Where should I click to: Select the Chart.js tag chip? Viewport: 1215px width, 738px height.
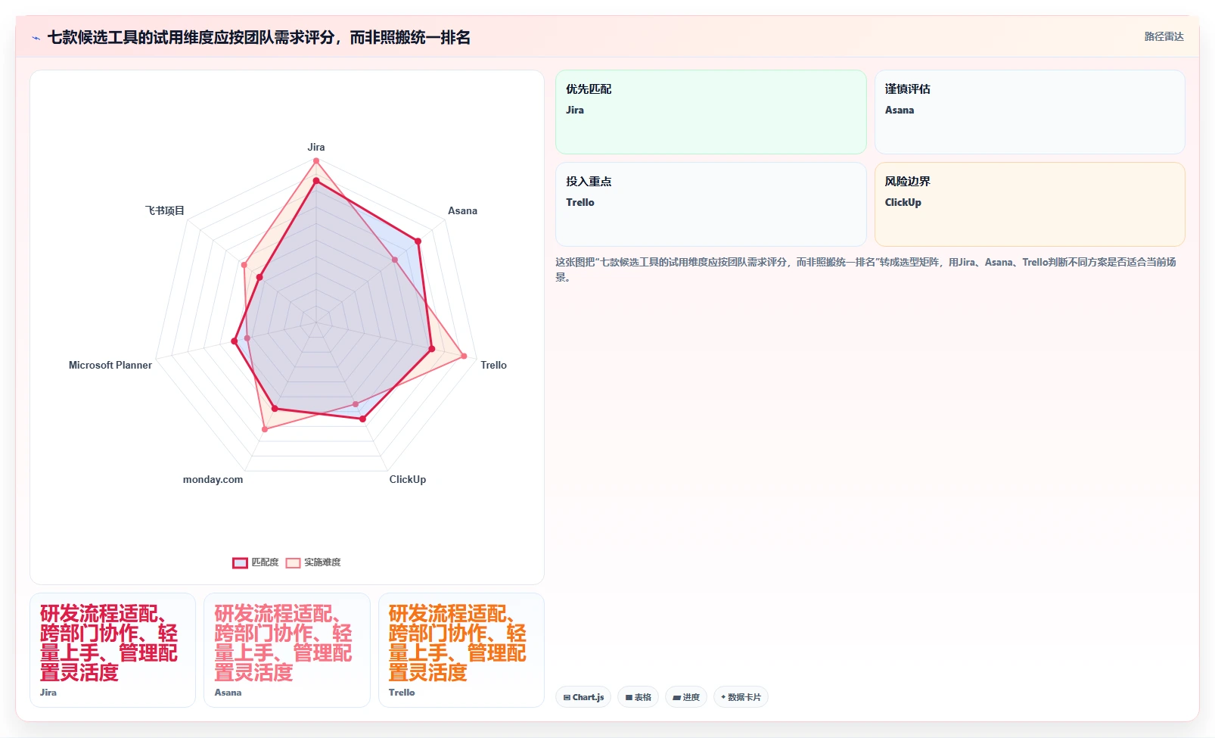tap(583, 697)
